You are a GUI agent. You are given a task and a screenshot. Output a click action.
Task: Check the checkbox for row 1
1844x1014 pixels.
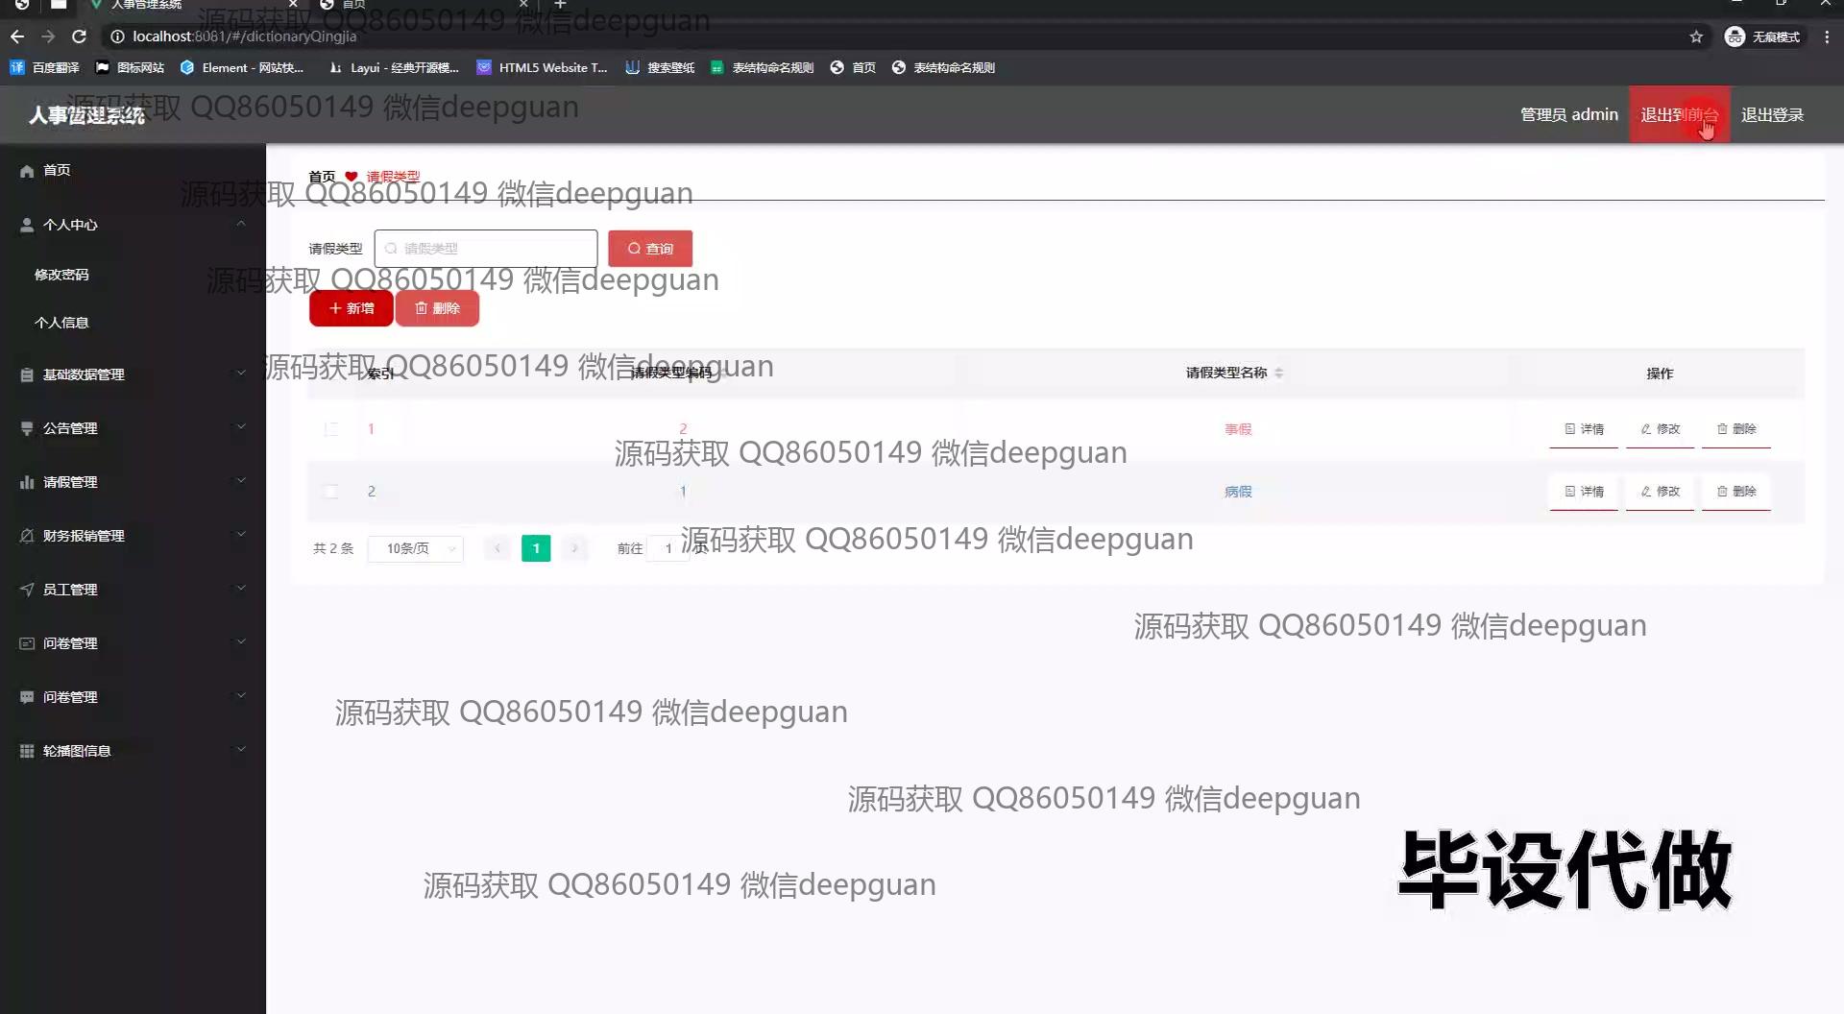[330, 429]
